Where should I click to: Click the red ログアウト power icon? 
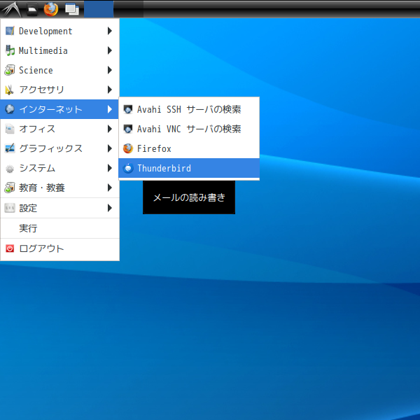coord(10,248)
